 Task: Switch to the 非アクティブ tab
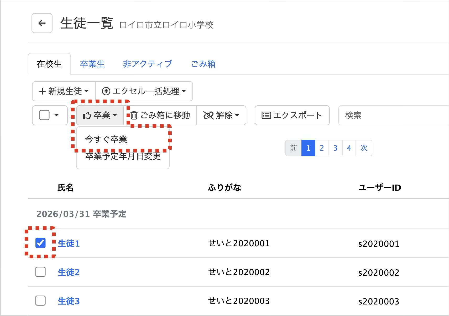pyautogui.click(x=148, y=64)
